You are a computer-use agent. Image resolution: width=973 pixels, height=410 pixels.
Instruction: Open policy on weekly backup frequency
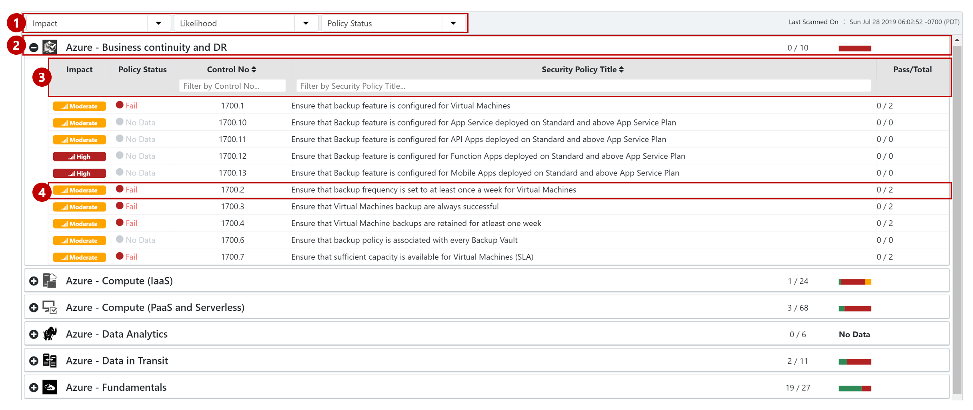(434, 189)
